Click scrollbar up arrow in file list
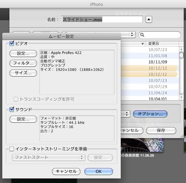 pos(181,49)
